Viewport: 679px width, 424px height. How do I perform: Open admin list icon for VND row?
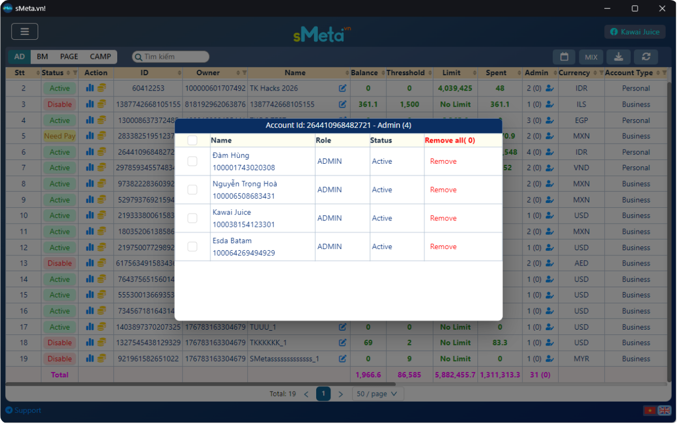pos(550,168)
